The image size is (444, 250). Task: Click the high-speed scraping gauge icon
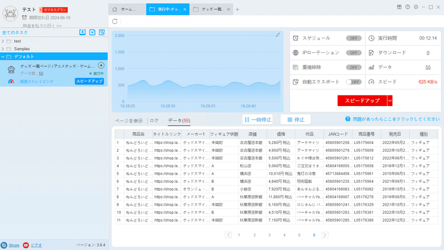11,81
